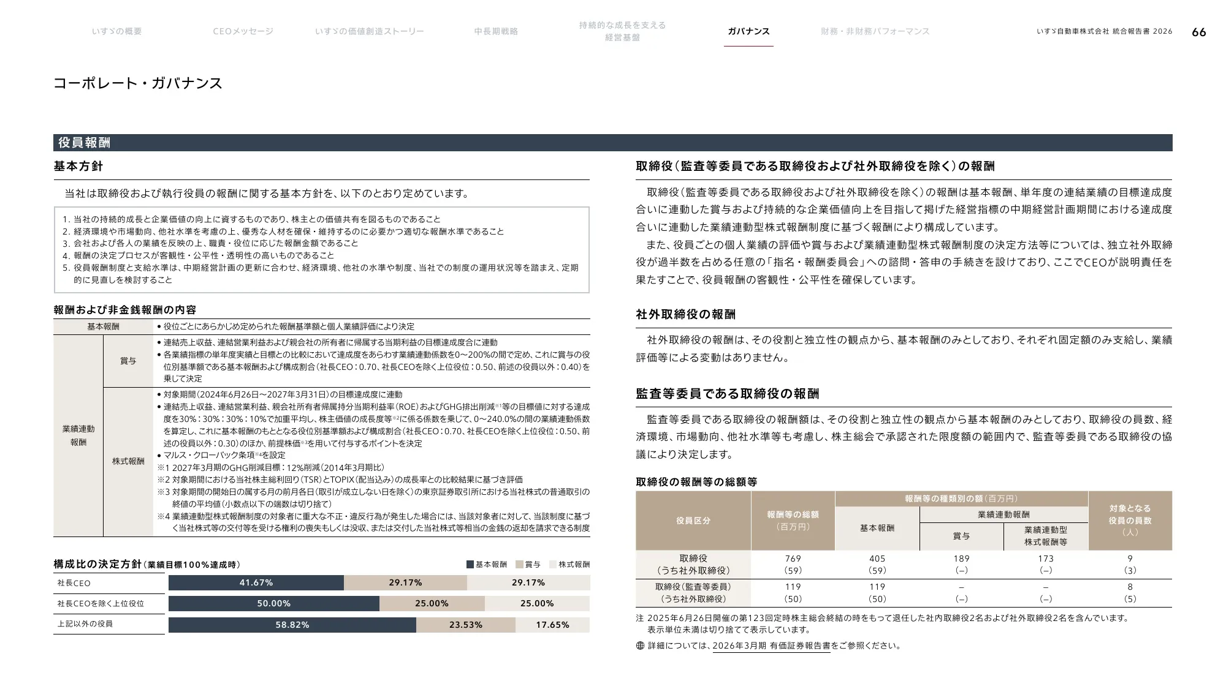Click the 賞与 row label in left table

[128, 361]
